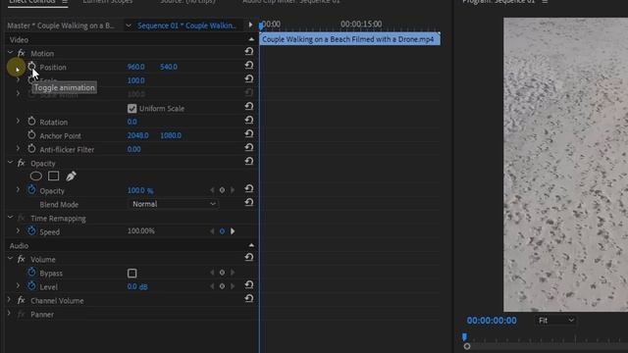Reset the Blend Mode parameter
Screen dimensions: 628x353
249,202
